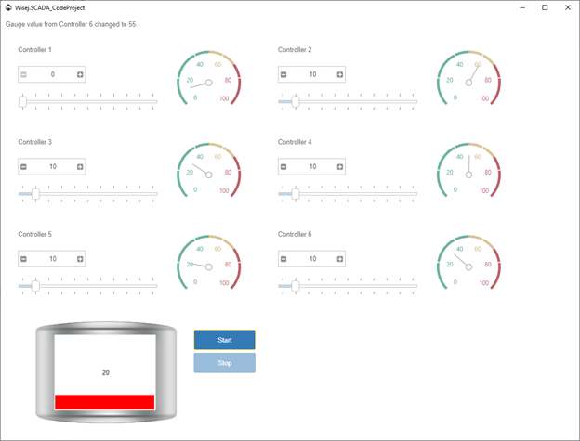Screen dimensions: 580x441
Task: Click the minus icon for Controller 5
Action: 23,259
